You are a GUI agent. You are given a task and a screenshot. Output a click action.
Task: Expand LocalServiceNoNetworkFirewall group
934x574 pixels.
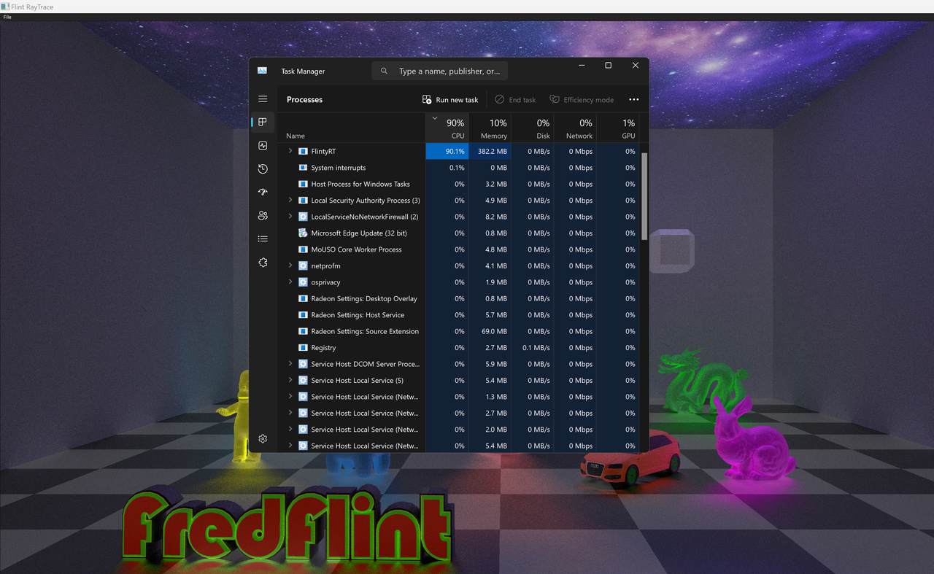tap(290, 217)
